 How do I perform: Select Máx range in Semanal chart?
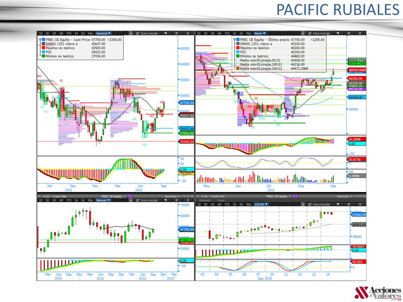pyautogui.click(x=91, y=34)
